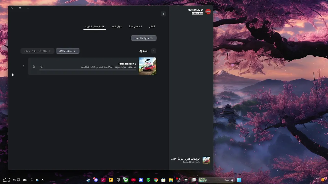
Task: Maximize the Xbox app window
Action: [20, 8]
